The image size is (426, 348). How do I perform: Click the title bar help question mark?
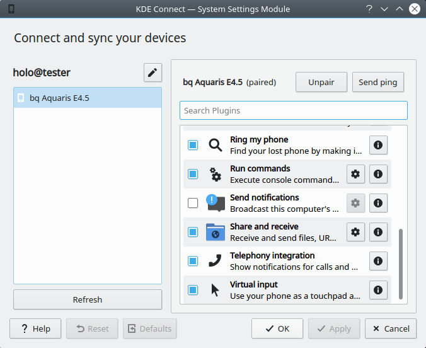[x=369, y=9]
